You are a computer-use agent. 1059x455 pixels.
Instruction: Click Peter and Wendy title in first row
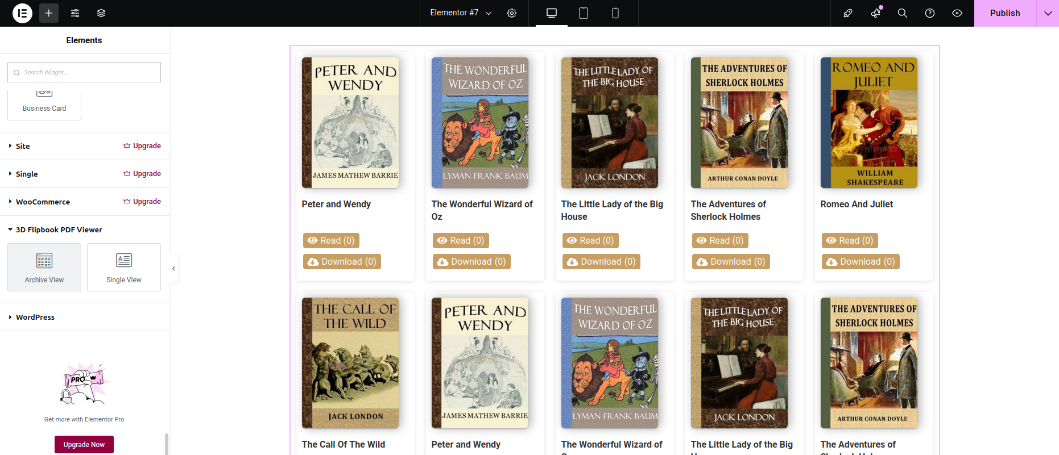pos(336,204)
